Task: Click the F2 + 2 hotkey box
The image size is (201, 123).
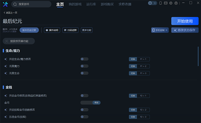Action: point(143,110)
